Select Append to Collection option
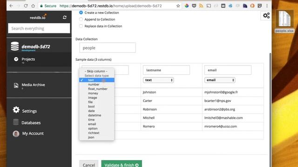The width and height of the screenshot is (298, 167). pyautogui.click(x=81, y=19)
